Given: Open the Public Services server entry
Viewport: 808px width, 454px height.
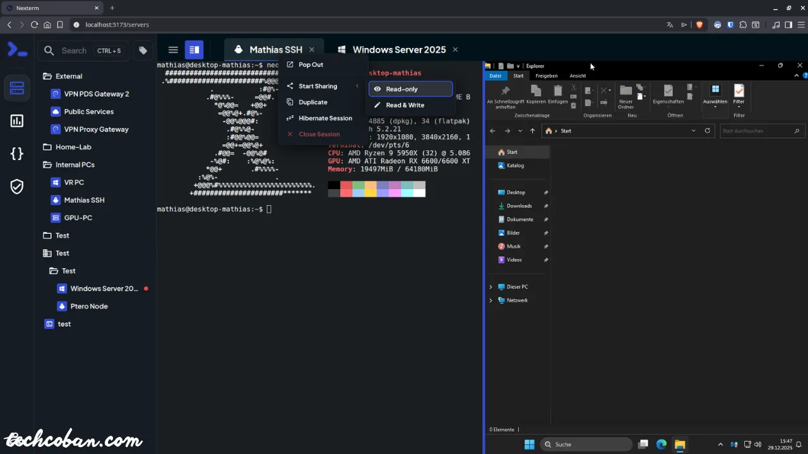Looking at the screenshot, I should coord(83,112).
